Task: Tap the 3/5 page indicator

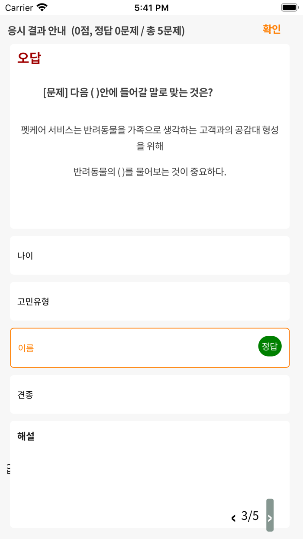Action: point(250,516)
